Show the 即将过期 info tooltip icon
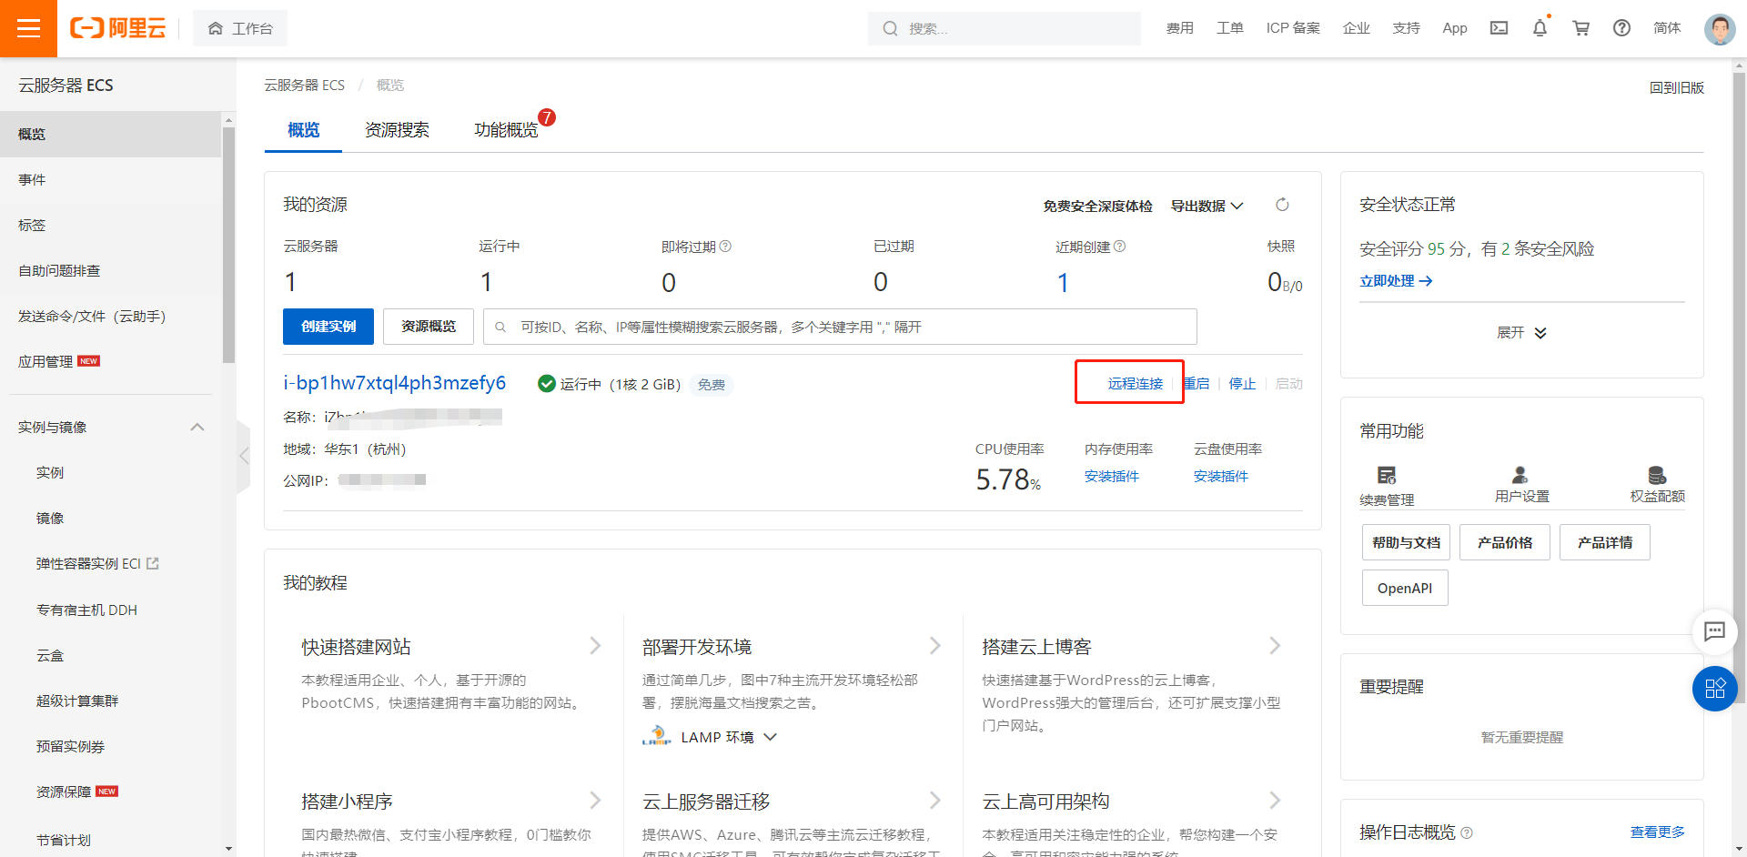Screen dimensions: 1747x857 click(x=725, y=246)
